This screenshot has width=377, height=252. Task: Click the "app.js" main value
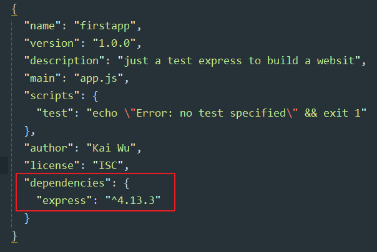pos(99,79)
